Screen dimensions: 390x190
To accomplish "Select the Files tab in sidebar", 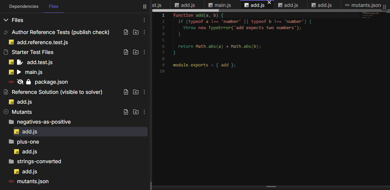I will 53,7.
